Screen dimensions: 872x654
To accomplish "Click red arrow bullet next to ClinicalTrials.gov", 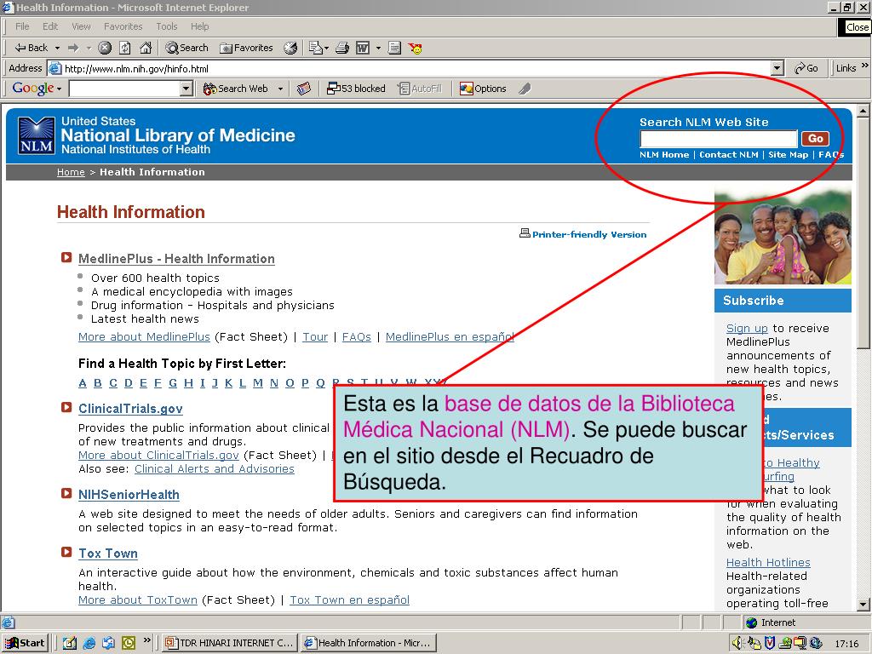I will [x=66, y=407].
